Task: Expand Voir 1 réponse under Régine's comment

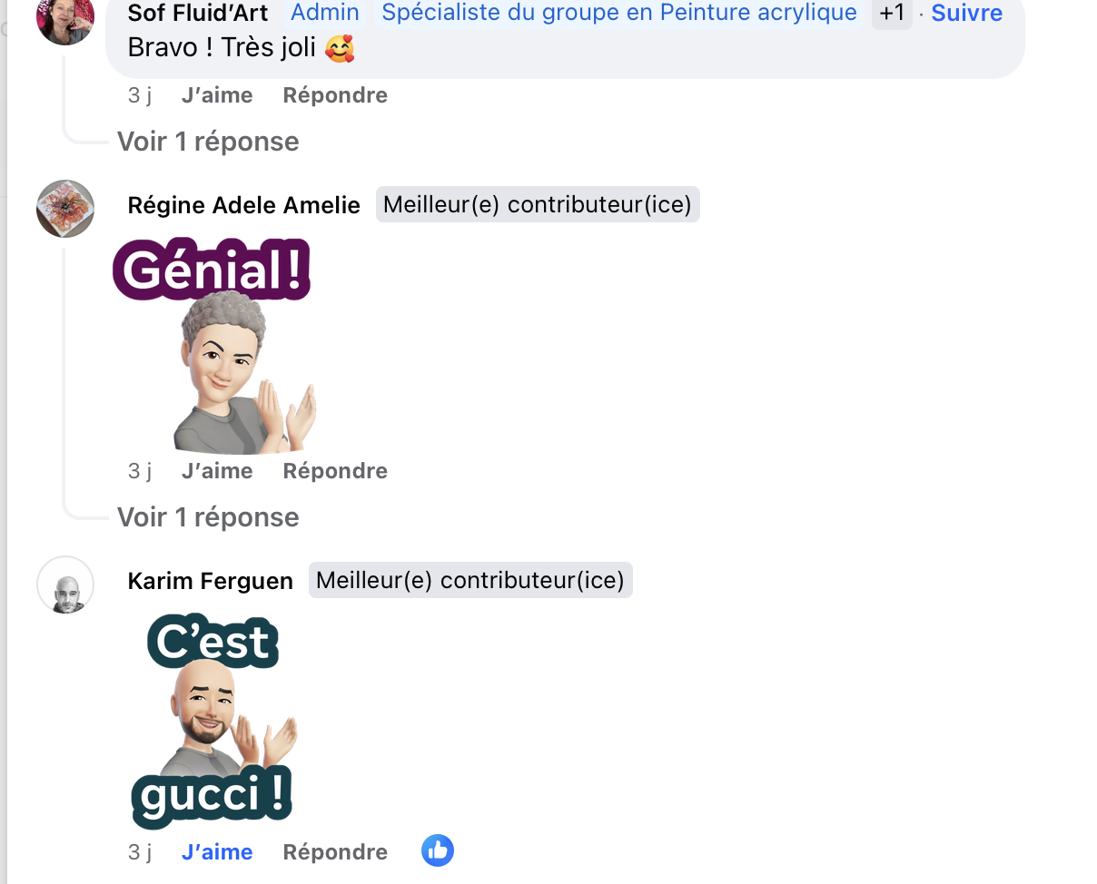Action: [x=208, y=517]
